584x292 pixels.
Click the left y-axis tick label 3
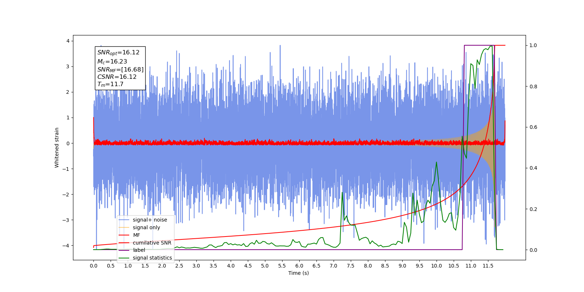(x=68, y=66)
